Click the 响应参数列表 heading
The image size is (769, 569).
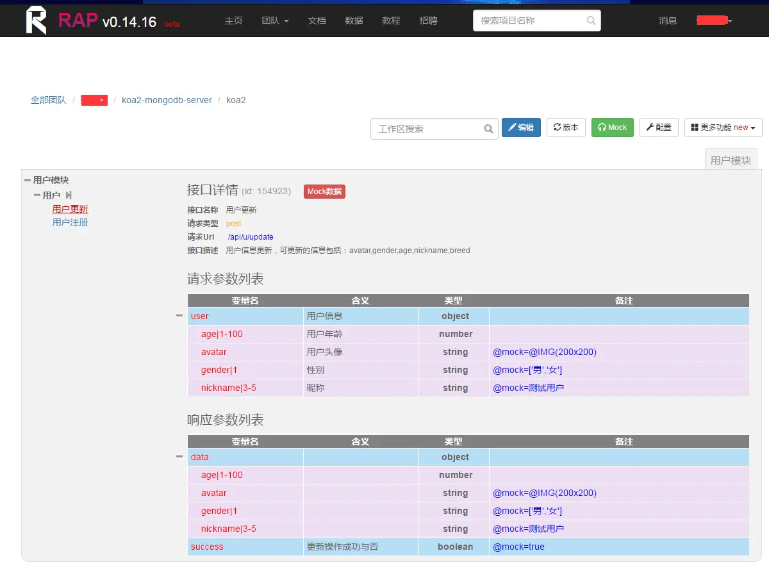tap(226, 420)
